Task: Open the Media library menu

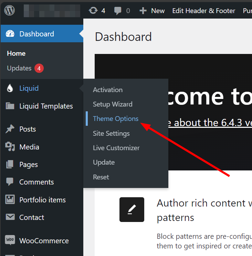Action: pyautogui.click(x=42, y=147)
